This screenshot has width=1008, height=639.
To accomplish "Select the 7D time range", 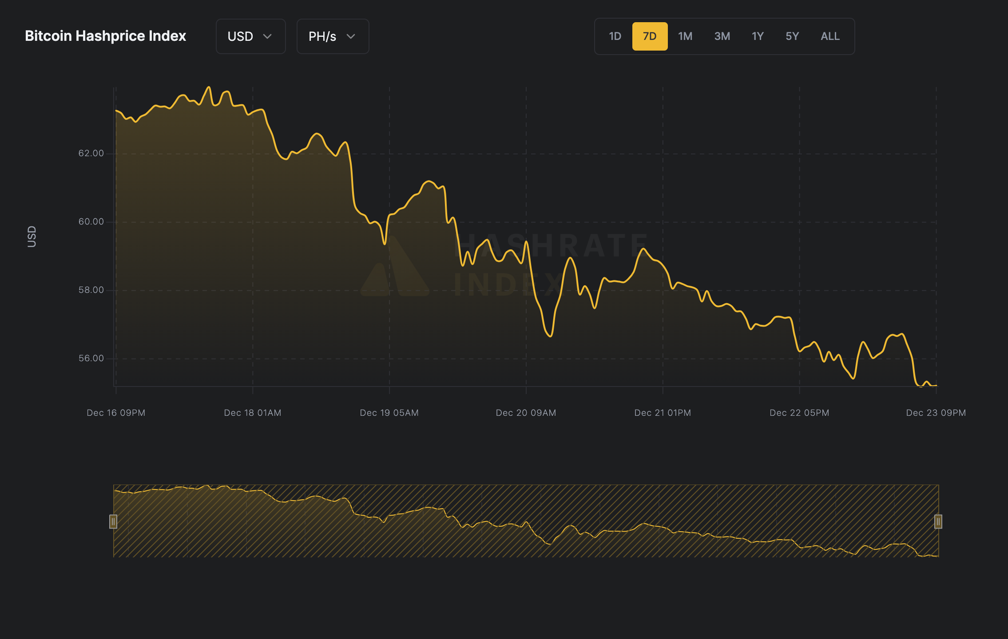I will pyautogui.click(x=650, y=36).
